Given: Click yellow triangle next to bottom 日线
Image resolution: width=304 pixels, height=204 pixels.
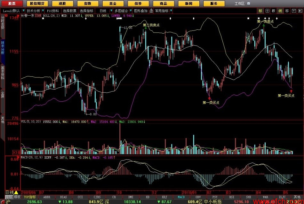Looking at the screenshot, I should 16,192.
